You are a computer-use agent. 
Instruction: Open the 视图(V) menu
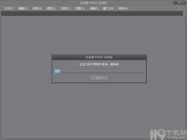pyautogui.click(x=80, y=8)
